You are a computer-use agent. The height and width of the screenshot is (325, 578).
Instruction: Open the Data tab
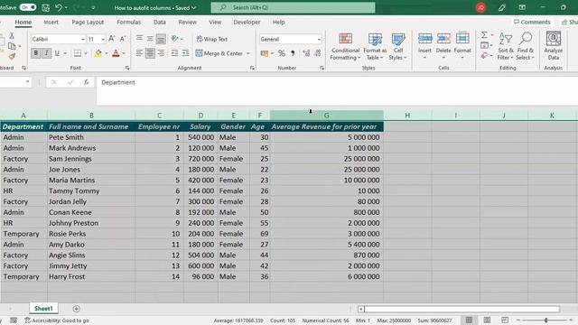(x=160, y=22)
